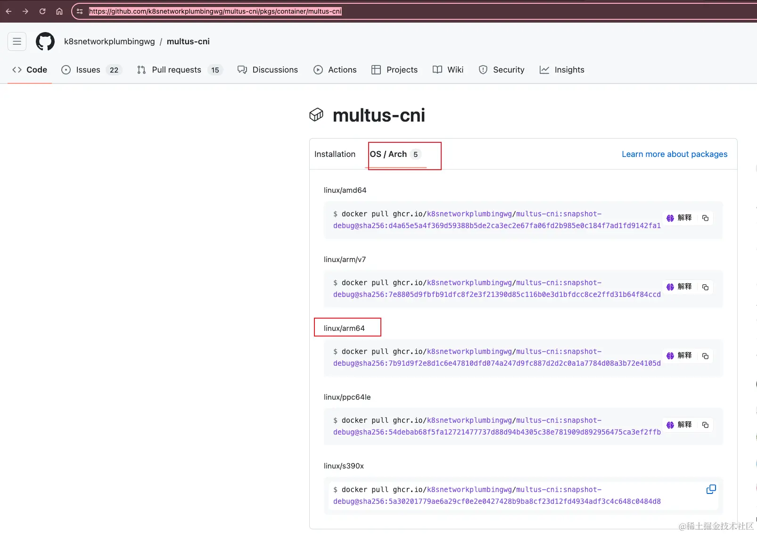Copy the linux/arm64 docker pull command

point(705,356)
